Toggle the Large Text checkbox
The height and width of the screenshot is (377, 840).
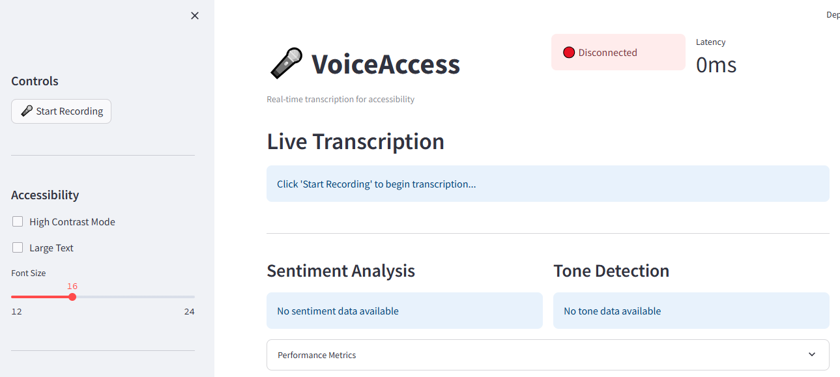18,247
